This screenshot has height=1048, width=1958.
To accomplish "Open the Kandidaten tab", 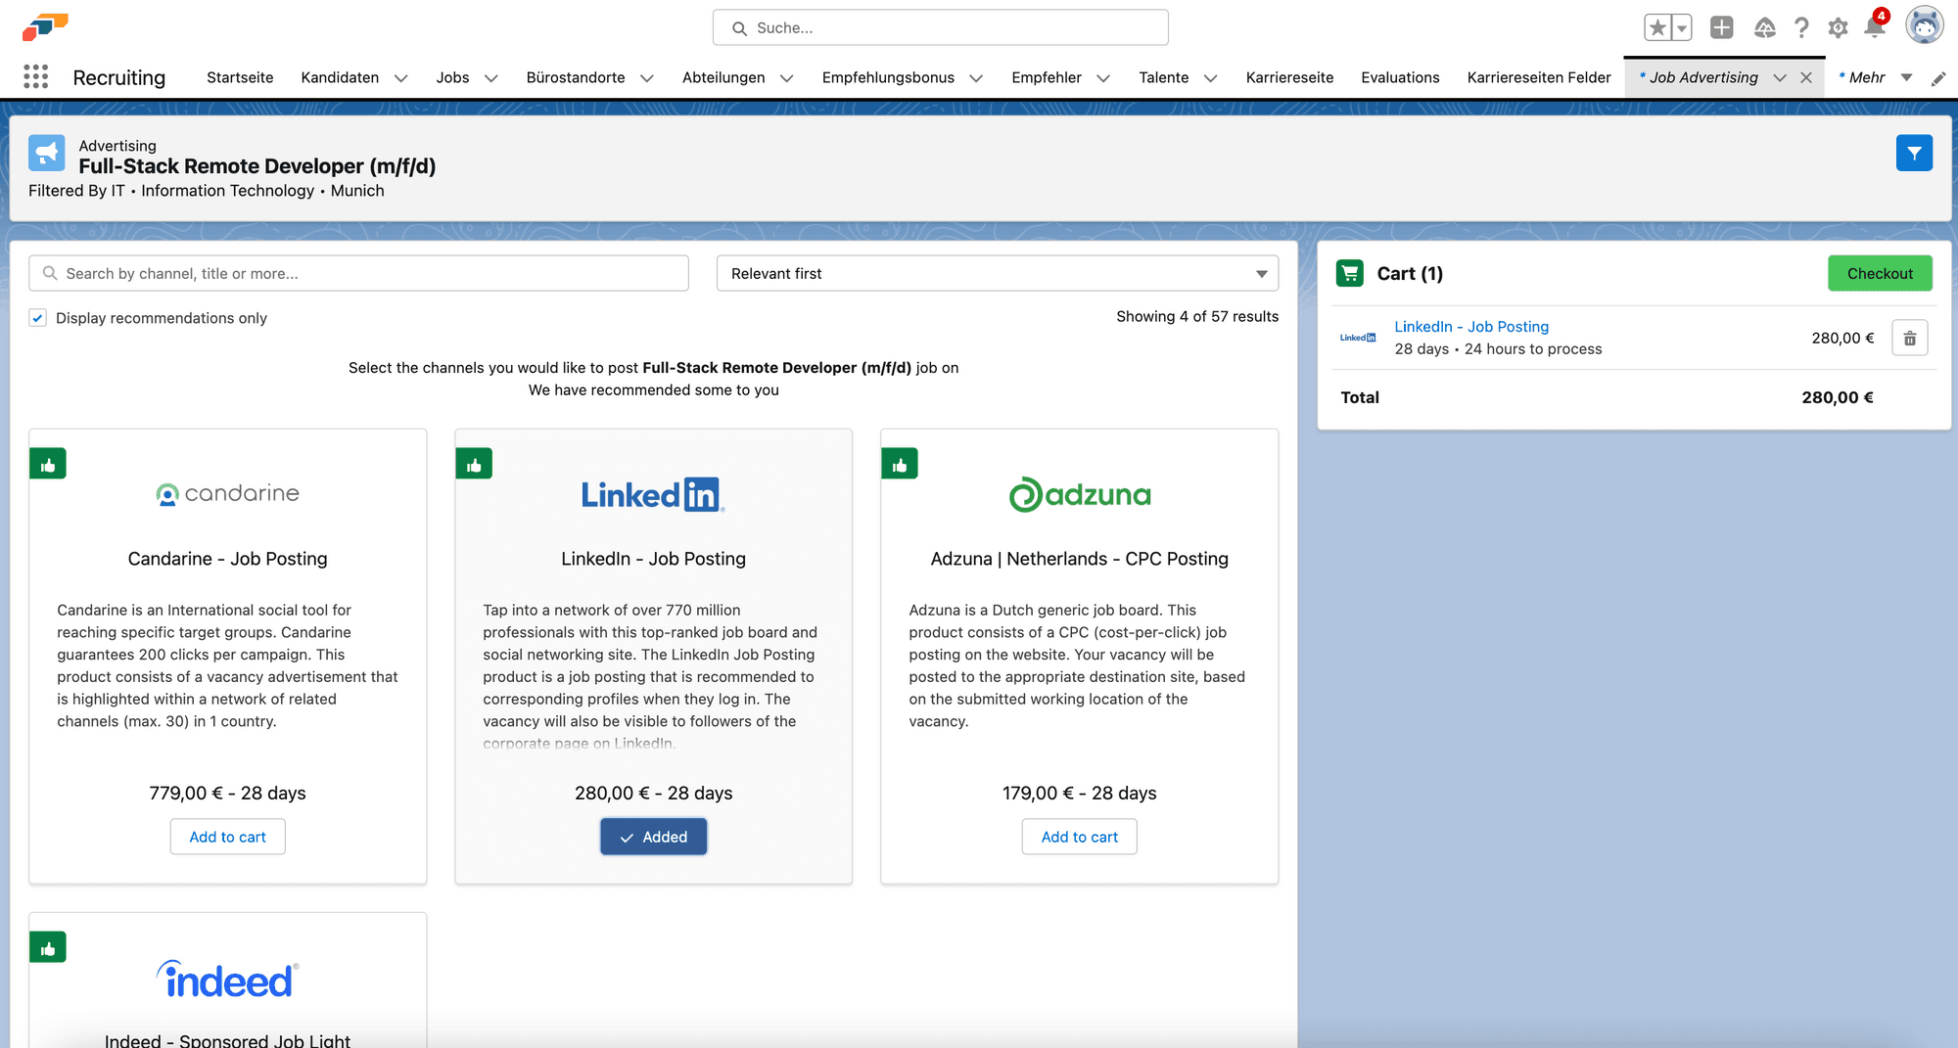I will 340,77.
